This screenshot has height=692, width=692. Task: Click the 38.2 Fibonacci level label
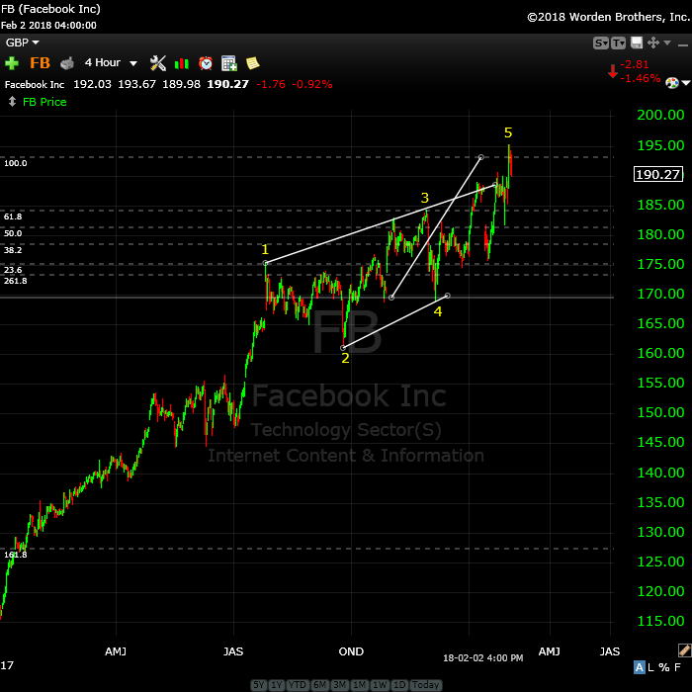[x=13, y=250]
